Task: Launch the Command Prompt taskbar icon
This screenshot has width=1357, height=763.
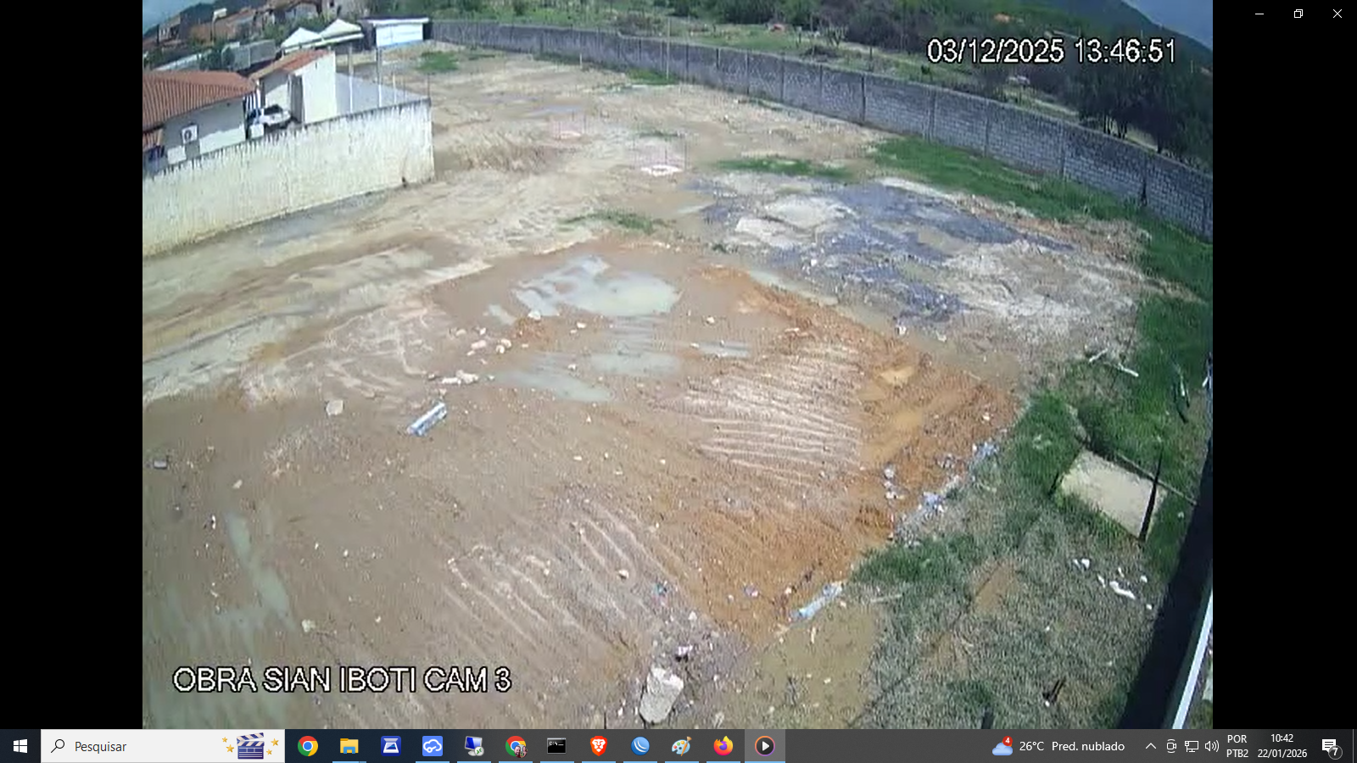Action: click(x=557, y=746)
